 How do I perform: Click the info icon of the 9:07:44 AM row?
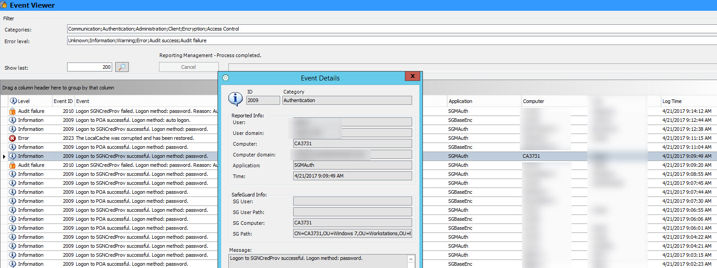click(13, 192)
